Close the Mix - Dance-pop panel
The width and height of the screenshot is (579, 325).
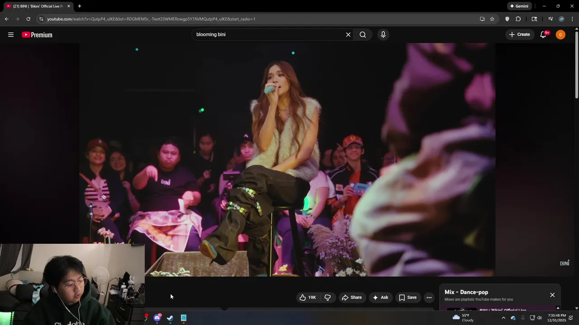point(552,295)
